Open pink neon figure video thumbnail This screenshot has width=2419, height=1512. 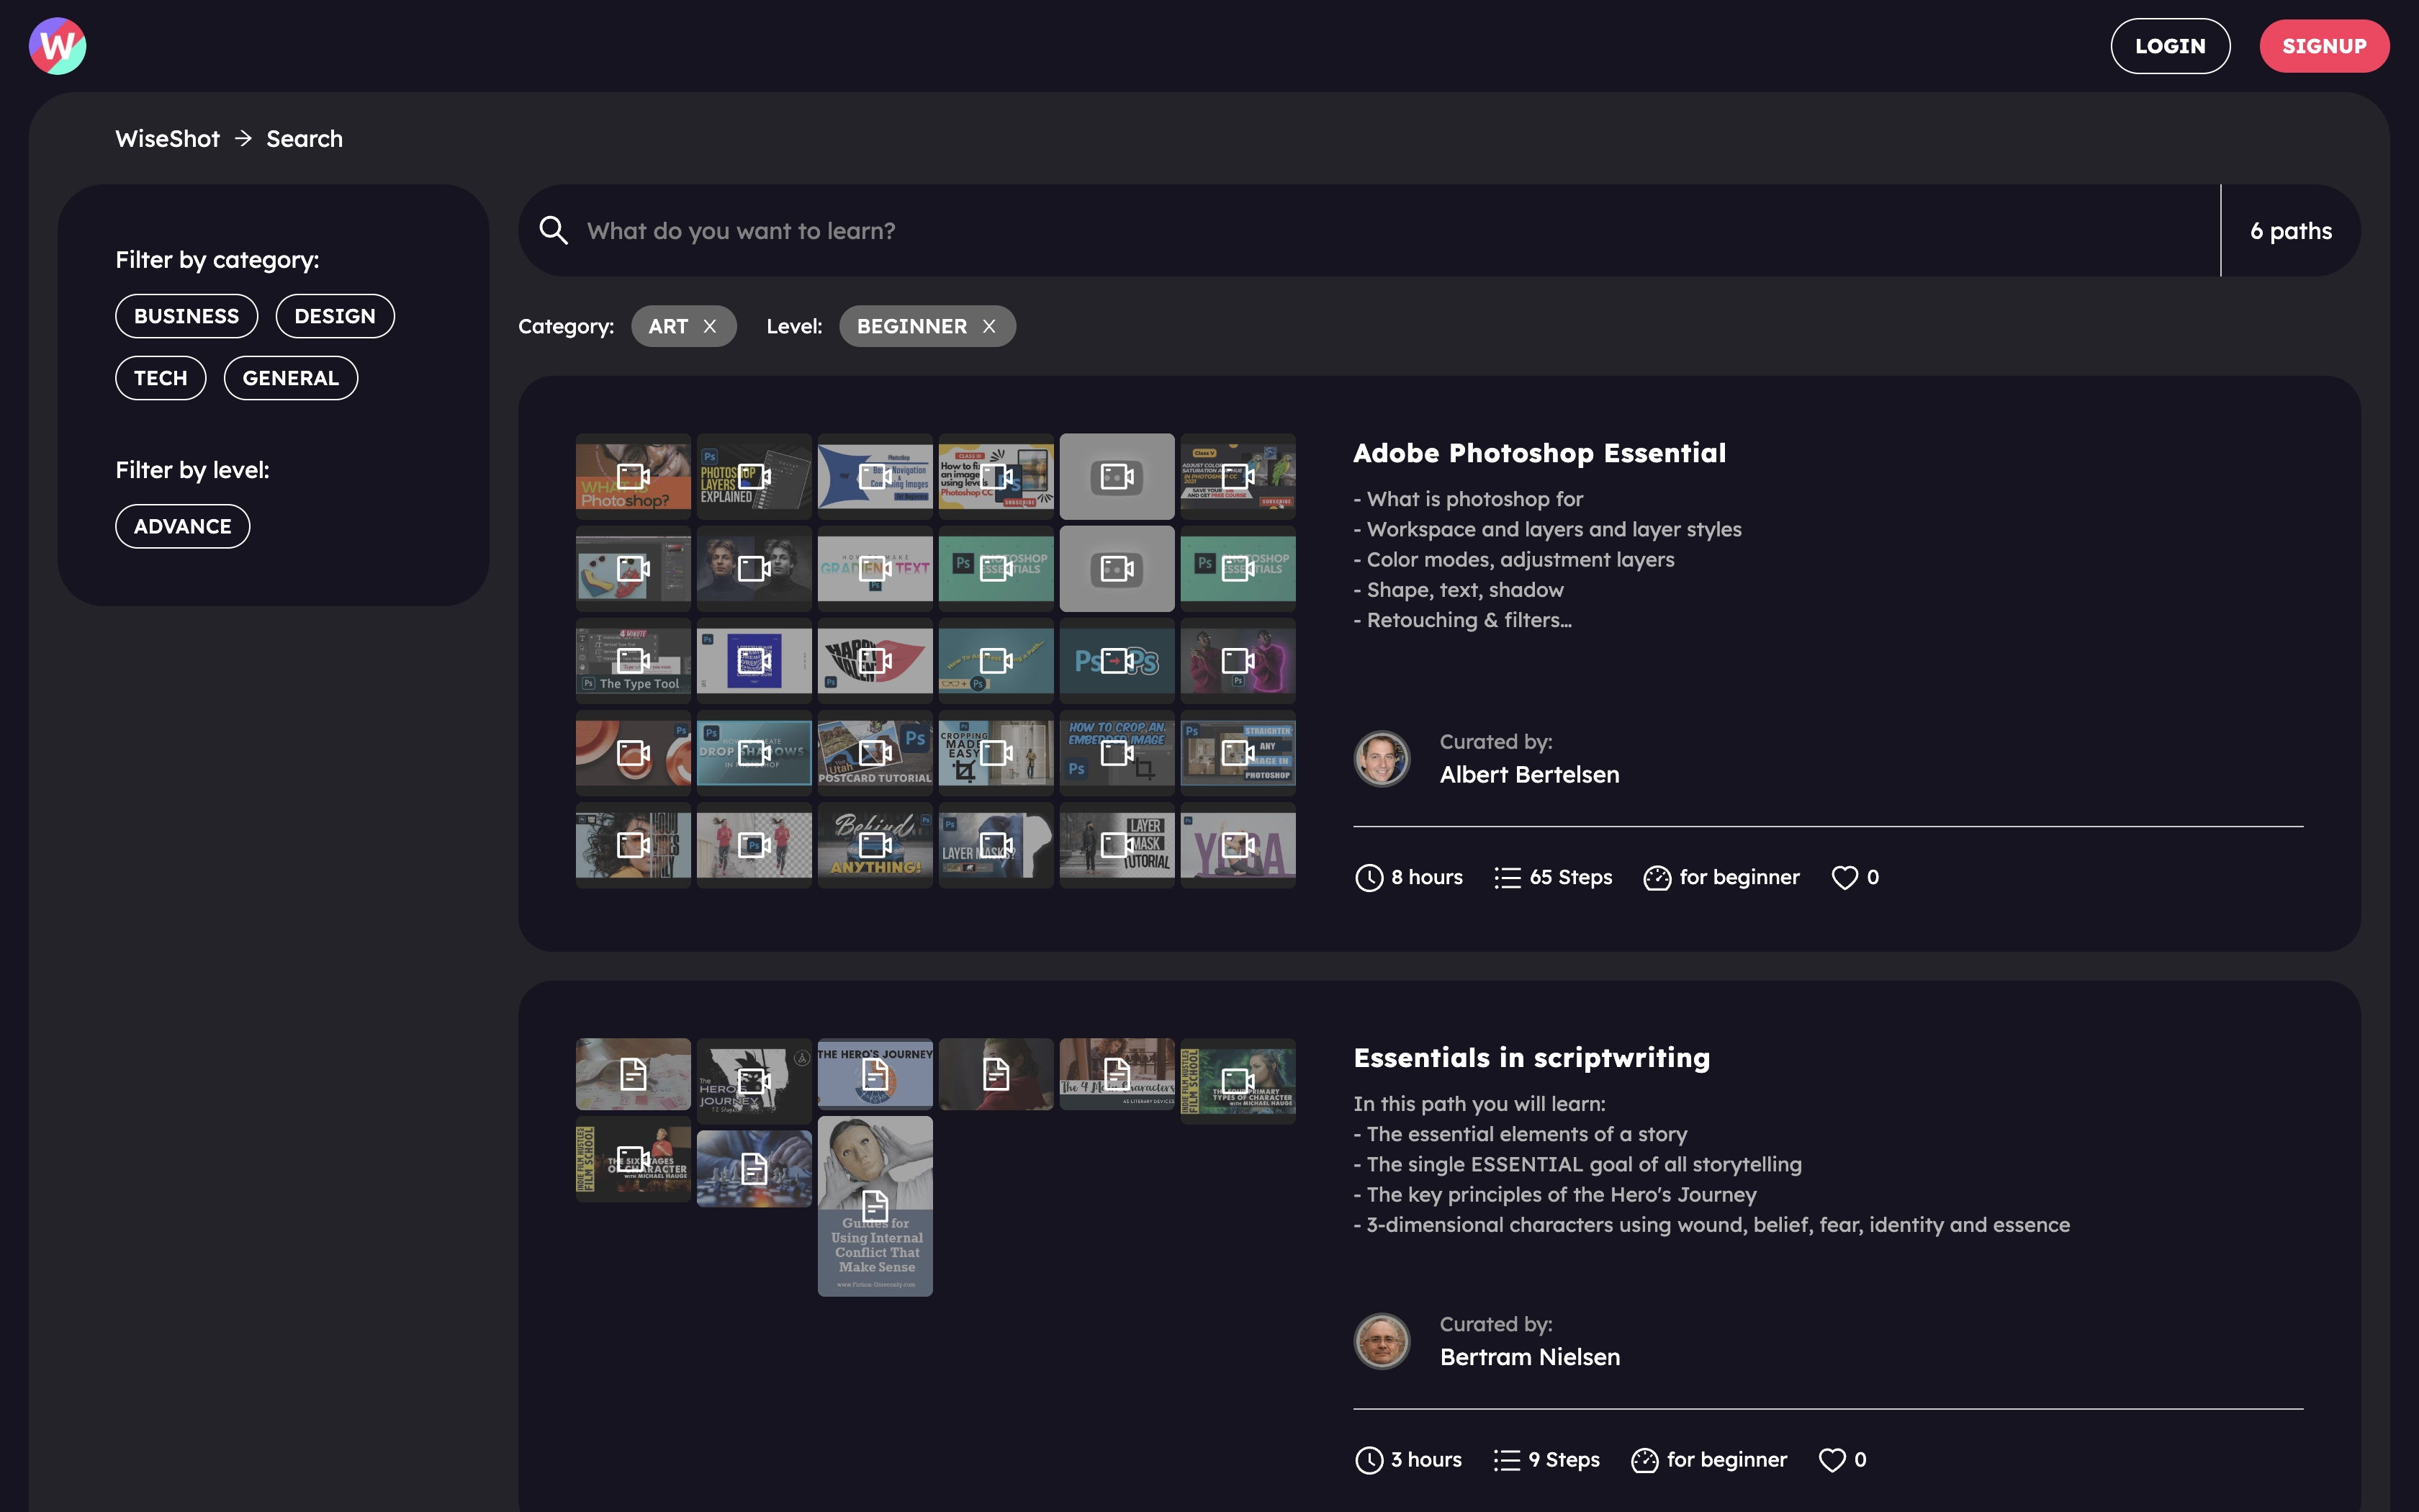tap(1238, 661)
